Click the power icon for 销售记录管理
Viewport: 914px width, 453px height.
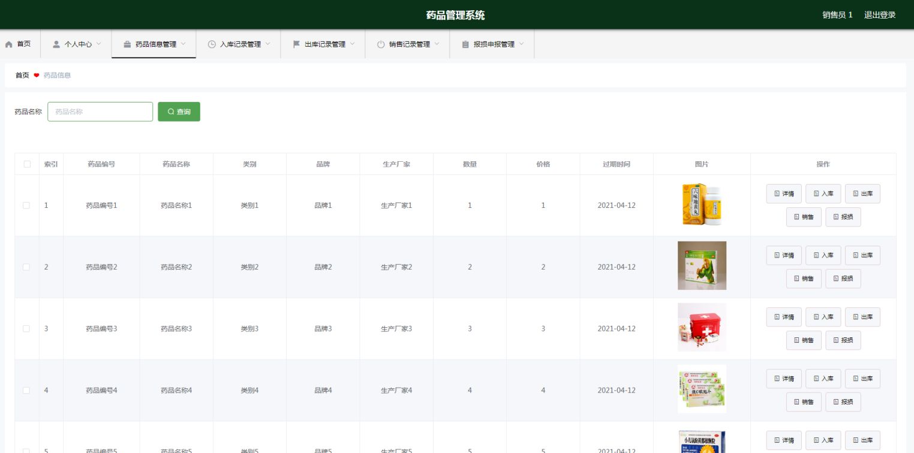381,44
